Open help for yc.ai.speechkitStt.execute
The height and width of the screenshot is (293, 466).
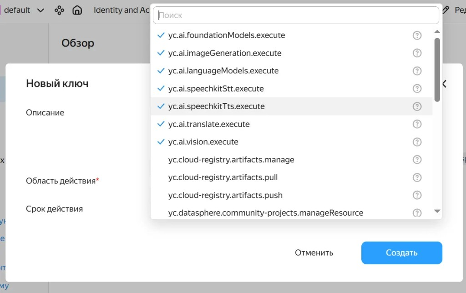(x=417, y=89)
